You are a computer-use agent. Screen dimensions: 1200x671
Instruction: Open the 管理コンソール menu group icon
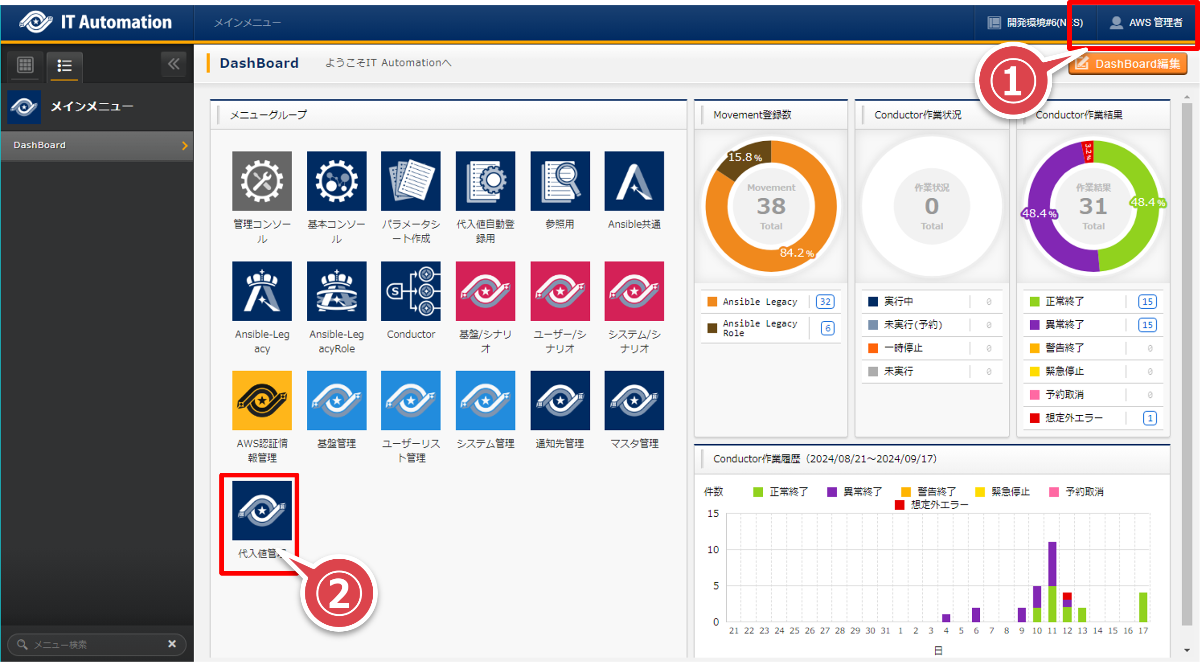click(261, 181)
